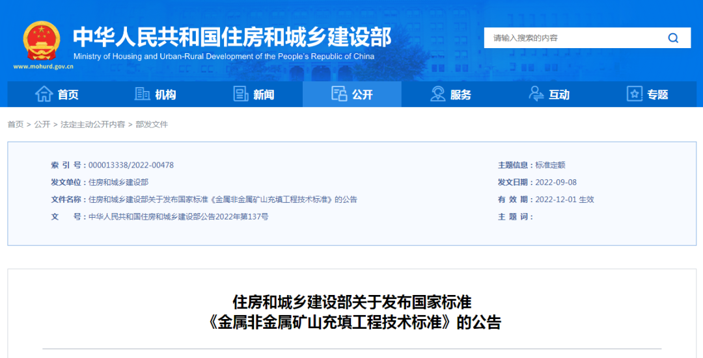Click the national emblem logo
This screenshot has height=358, width=703.
pyautogui.click(x=42, y=40)
